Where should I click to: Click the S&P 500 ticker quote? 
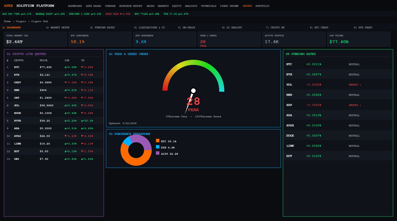[x=17, y=14]
